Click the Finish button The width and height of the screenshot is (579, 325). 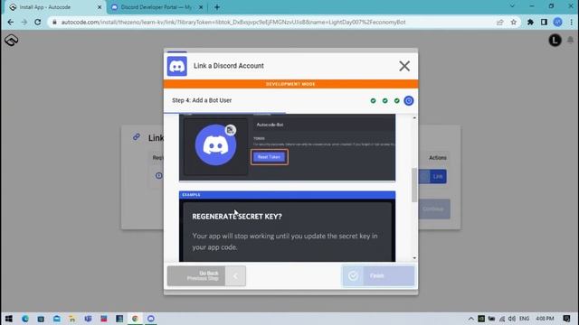pyautogui.click(x=378, y=275)
